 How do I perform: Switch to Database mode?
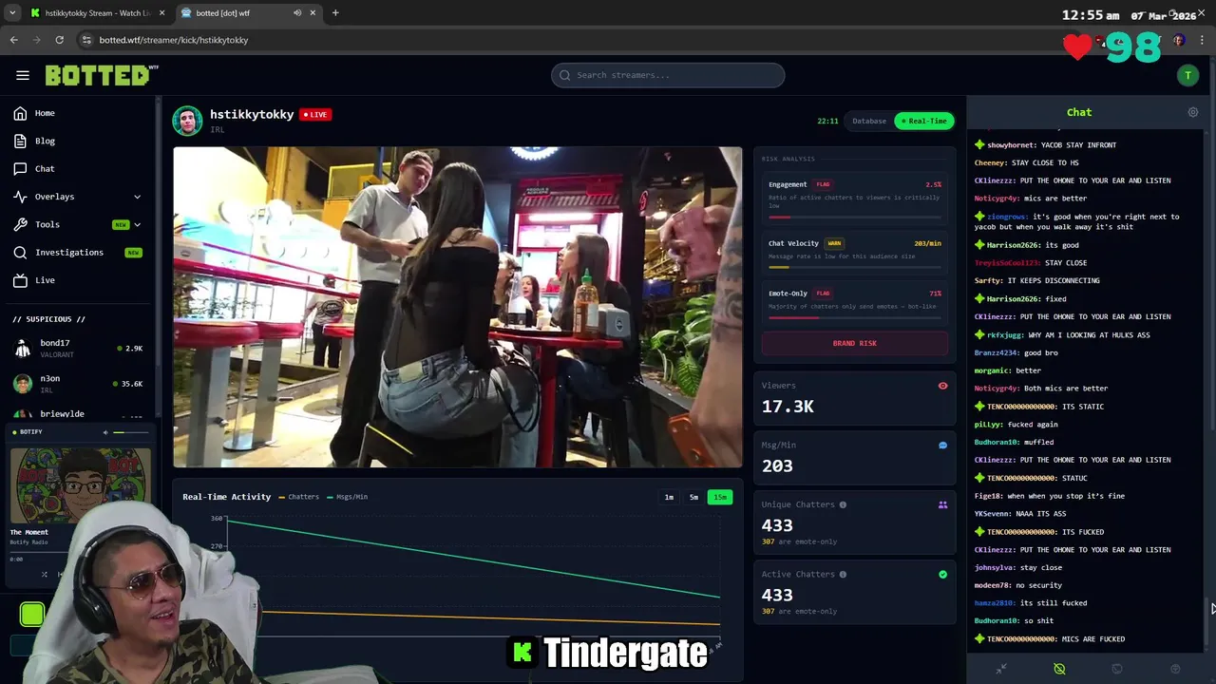[x=868, y=121]
